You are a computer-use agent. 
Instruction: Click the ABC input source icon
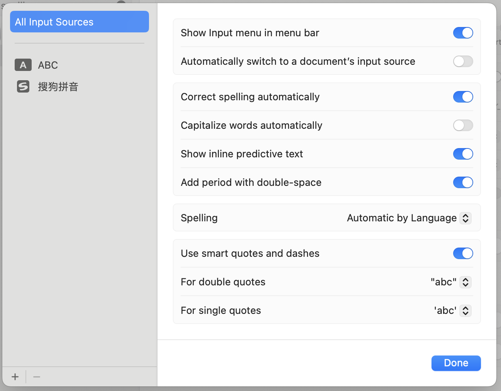click(23, 65)
